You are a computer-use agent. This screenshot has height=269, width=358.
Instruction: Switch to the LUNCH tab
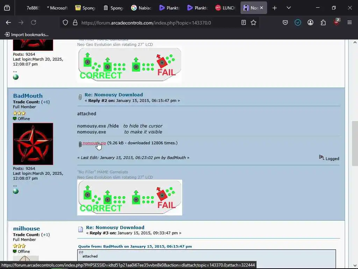[225, 8]
